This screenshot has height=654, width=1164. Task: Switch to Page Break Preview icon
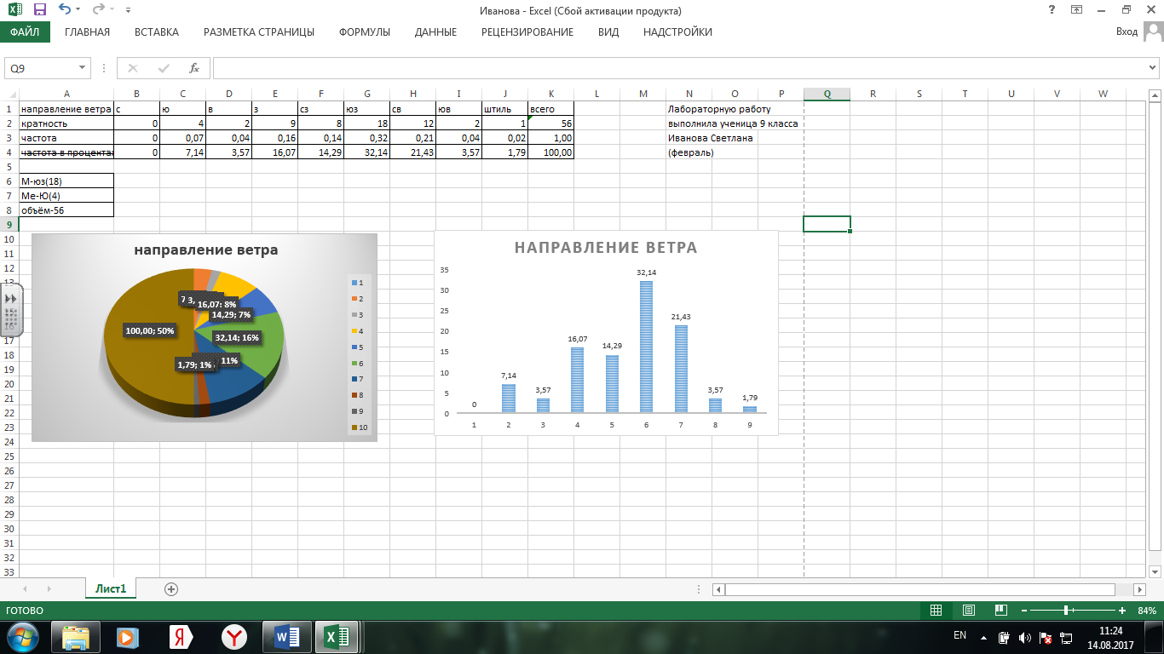1001,611
